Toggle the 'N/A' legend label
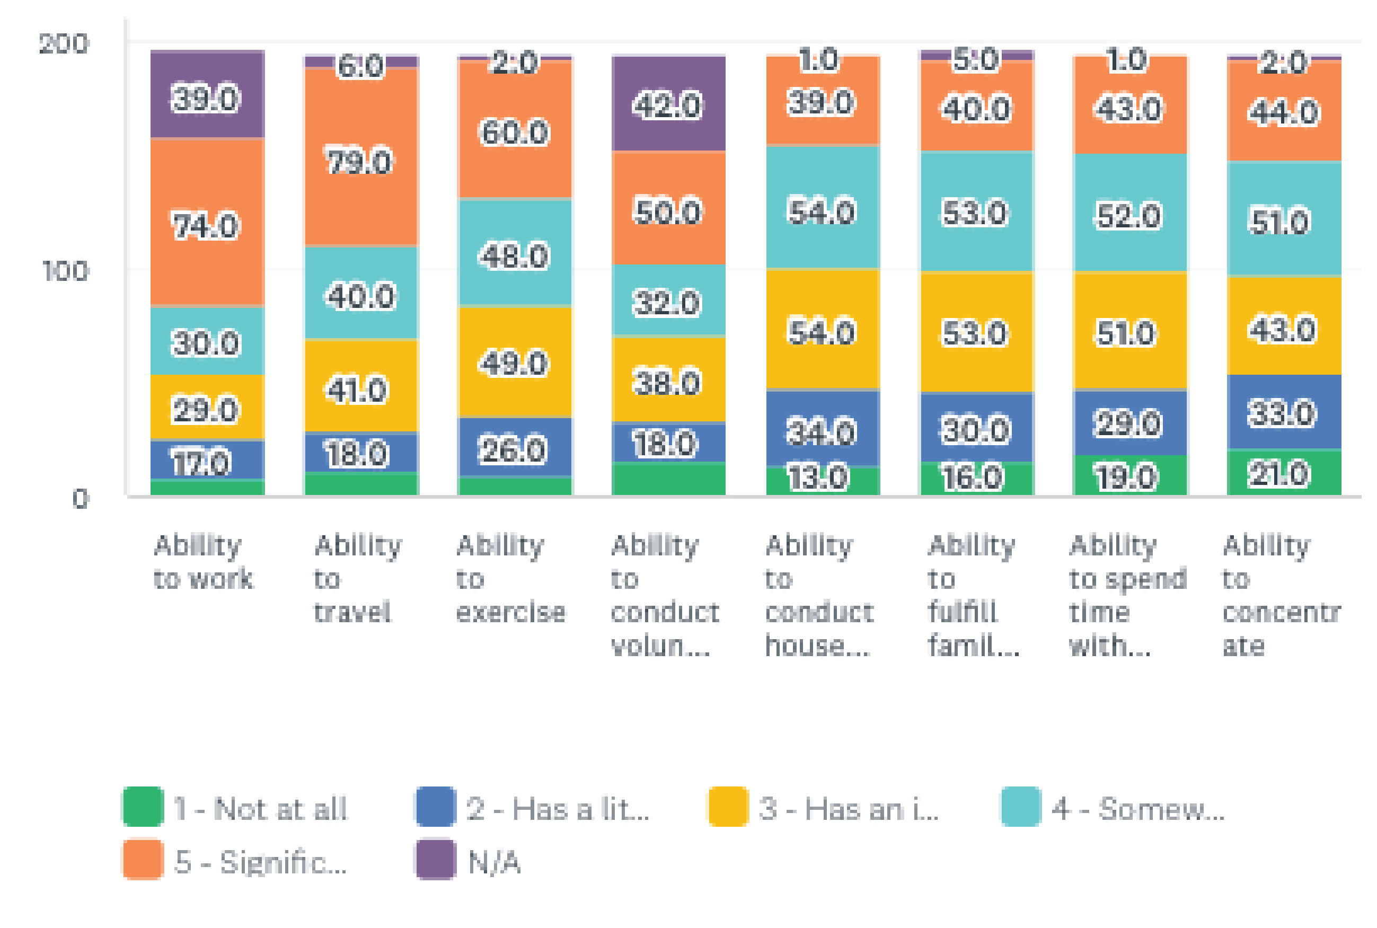 (x=494, y=862)
